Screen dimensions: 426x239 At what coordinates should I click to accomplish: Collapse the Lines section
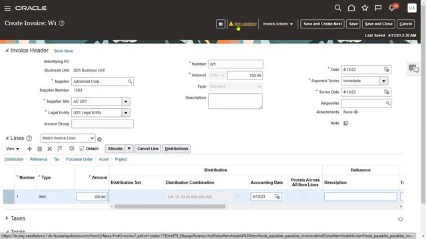7,138
